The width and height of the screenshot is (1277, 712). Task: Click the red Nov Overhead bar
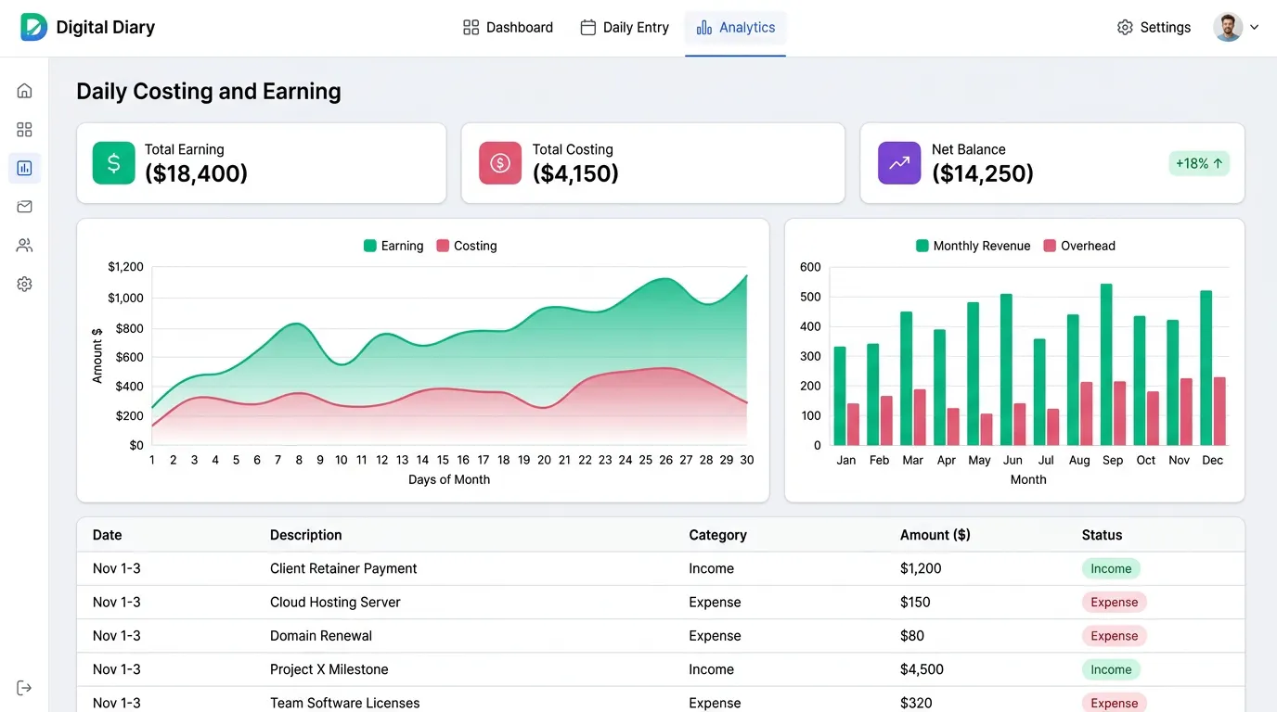(x=1186, y=412)
